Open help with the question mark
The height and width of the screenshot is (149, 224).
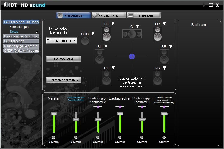tap(204, 5)
